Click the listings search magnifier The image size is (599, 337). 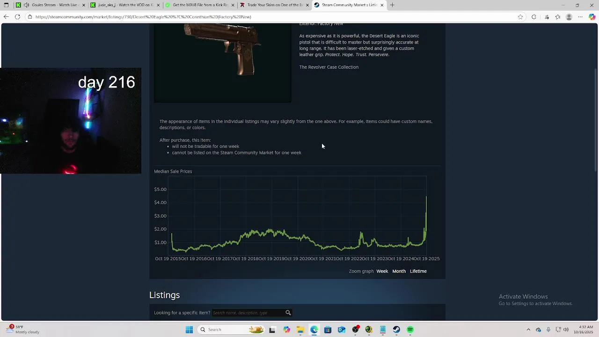(288, 313)
